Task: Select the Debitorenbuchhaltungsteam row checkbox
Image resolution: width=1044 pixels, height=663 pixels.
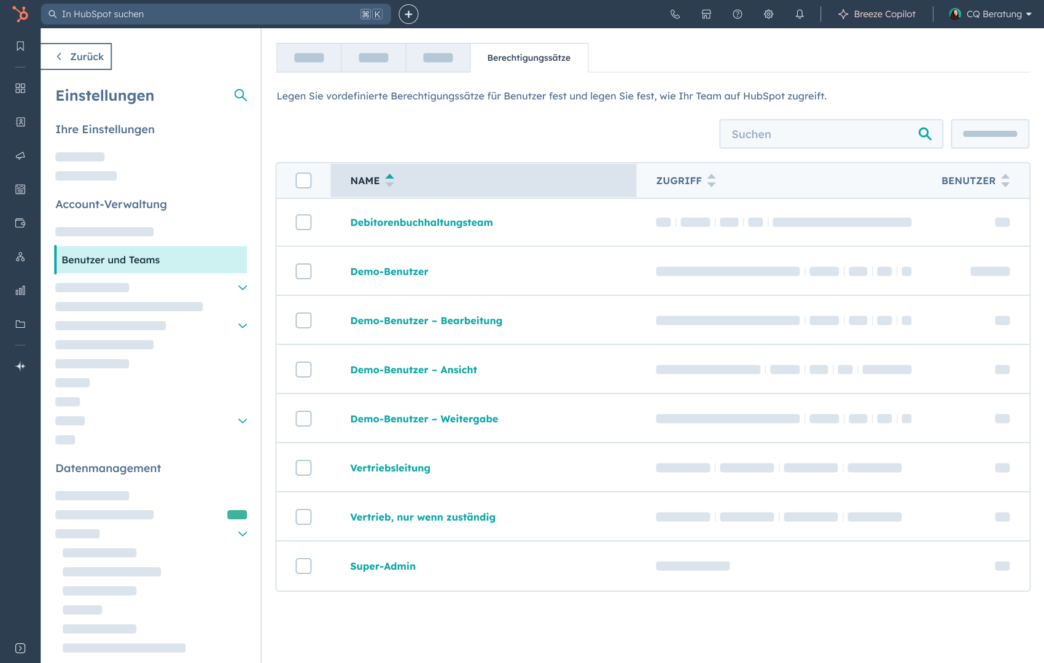Action: 303,222
